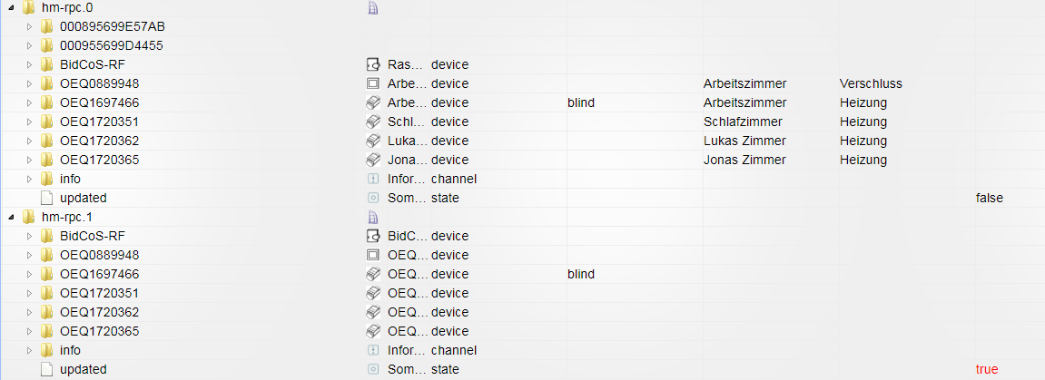Image resolution: width=1045 pixels, height=380 pixels.
Task: Click the thermostat icon for OEQ1697466 under hm-rpc.1
Action: (x=372, y=275)
